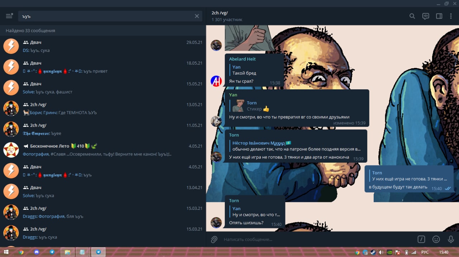Switch the РУС keyboard language indicator

pos(425,252)
